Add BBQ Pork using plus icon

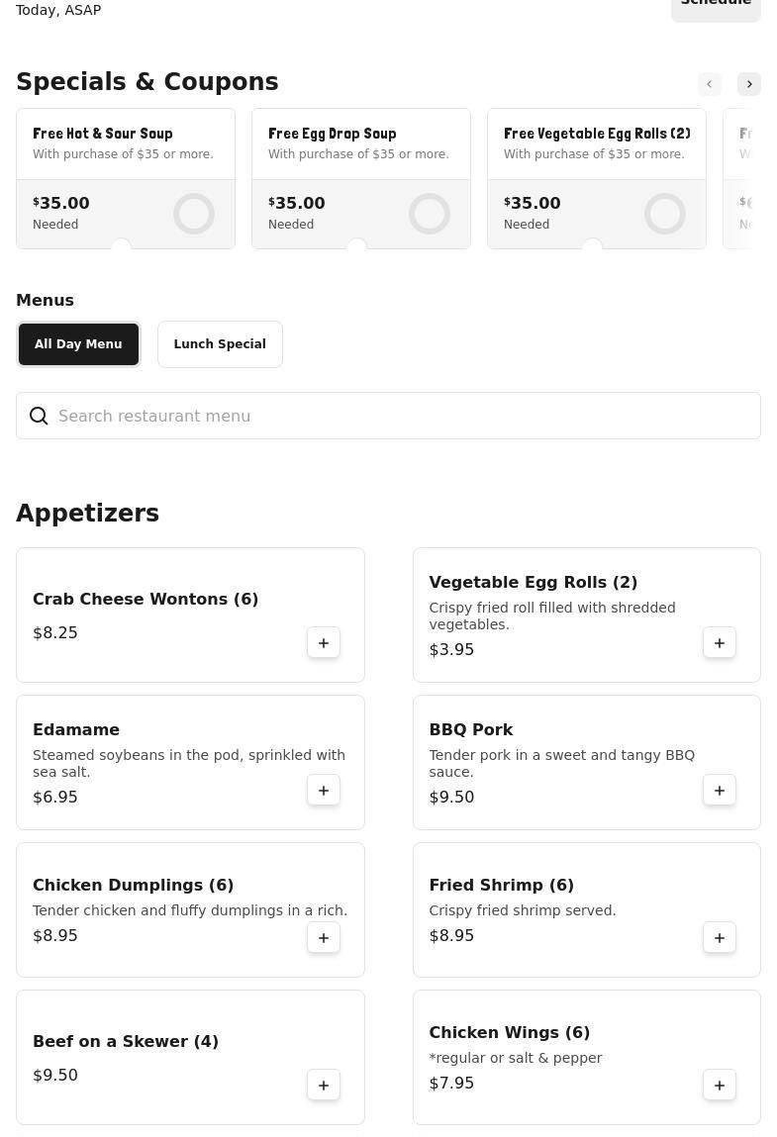[720, 791]
